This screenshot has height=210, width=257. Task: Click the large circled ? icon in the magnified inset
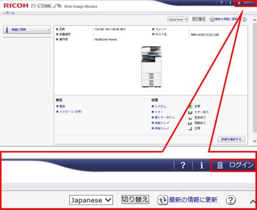tap(231, 200)
